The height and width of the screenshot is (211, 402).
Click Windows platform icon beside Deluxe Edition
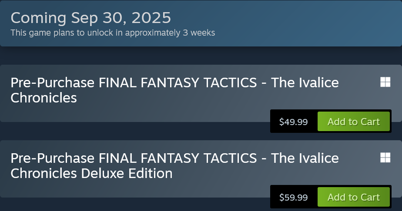coord(385,158)
